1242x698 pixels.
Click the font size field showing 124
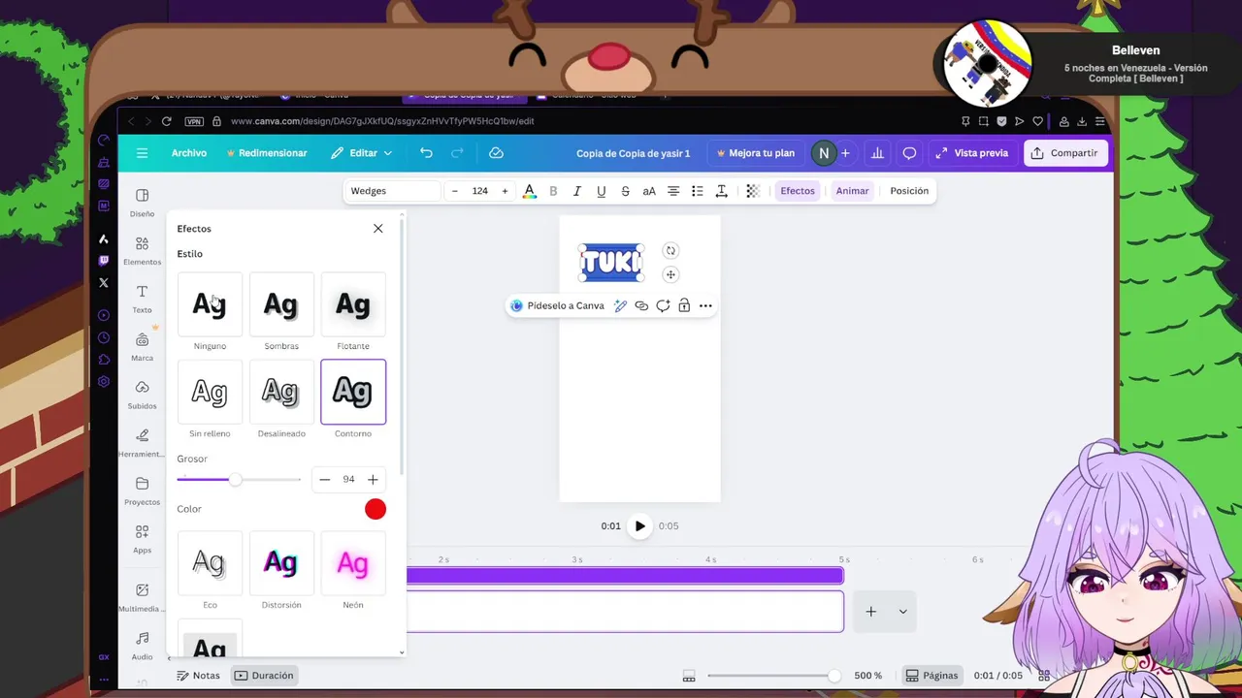coord(480,191)
